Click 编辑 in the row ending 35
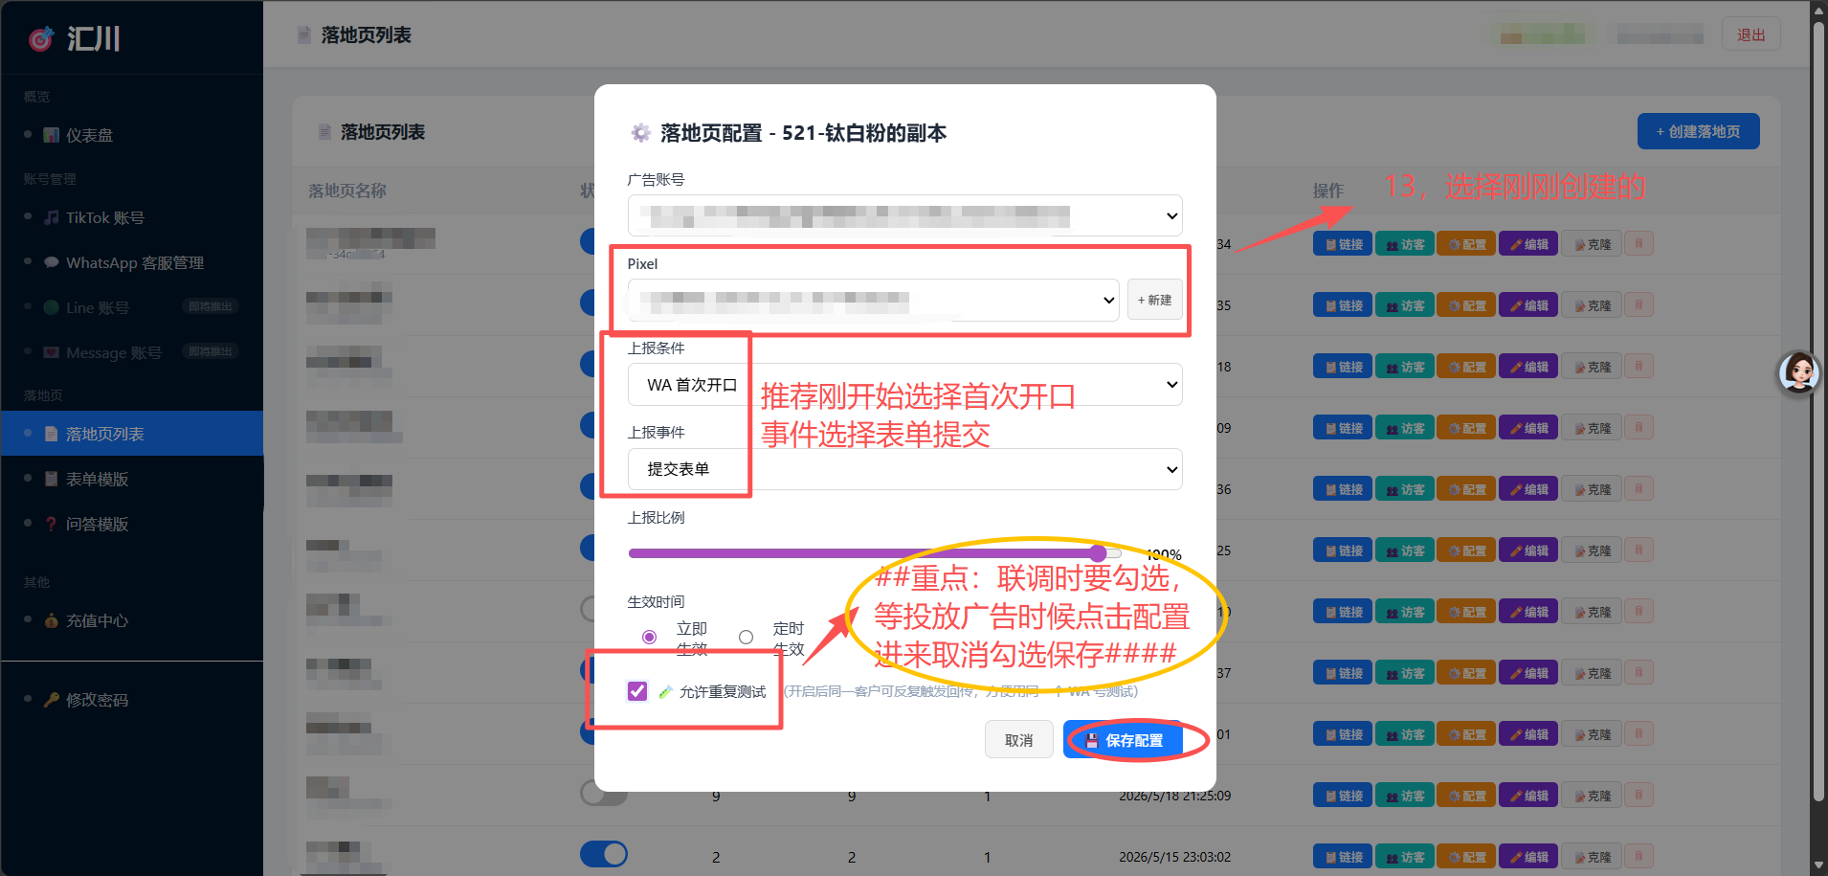Viewport: 1828px width, 876px height. click(1528, 305)
